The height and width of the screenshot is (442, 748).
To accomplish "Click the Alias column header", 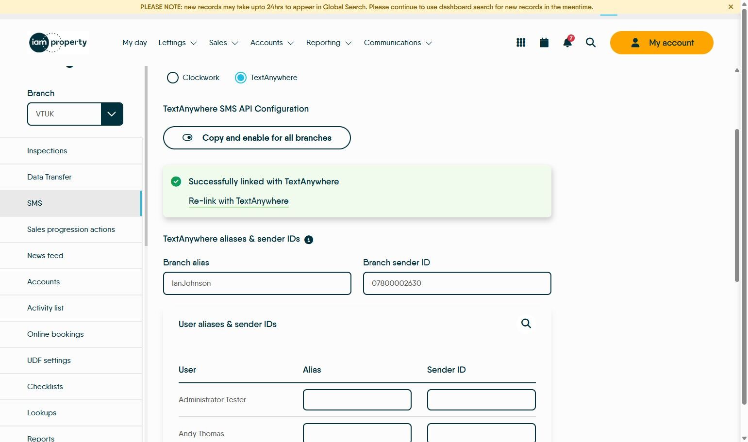I will 312,370.
